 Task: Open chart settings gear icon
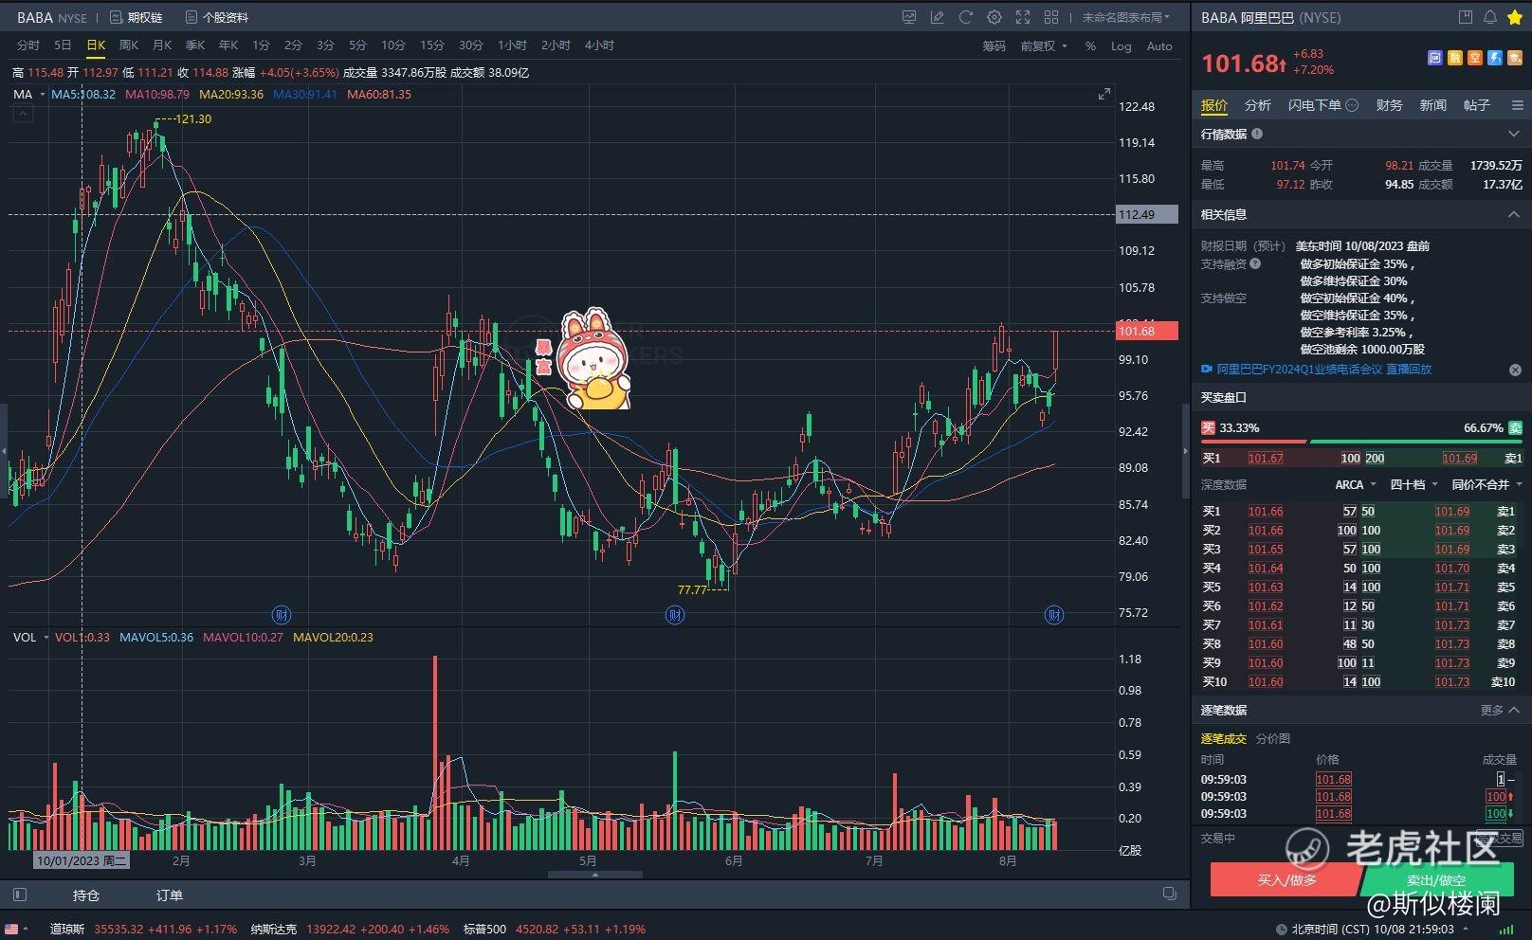click(x=994, y=17)
